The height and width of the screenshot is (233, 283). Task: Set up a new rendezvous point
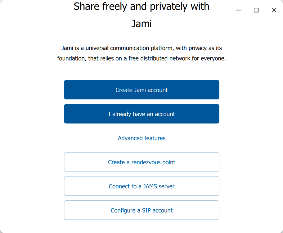click(x=141, y=162)
